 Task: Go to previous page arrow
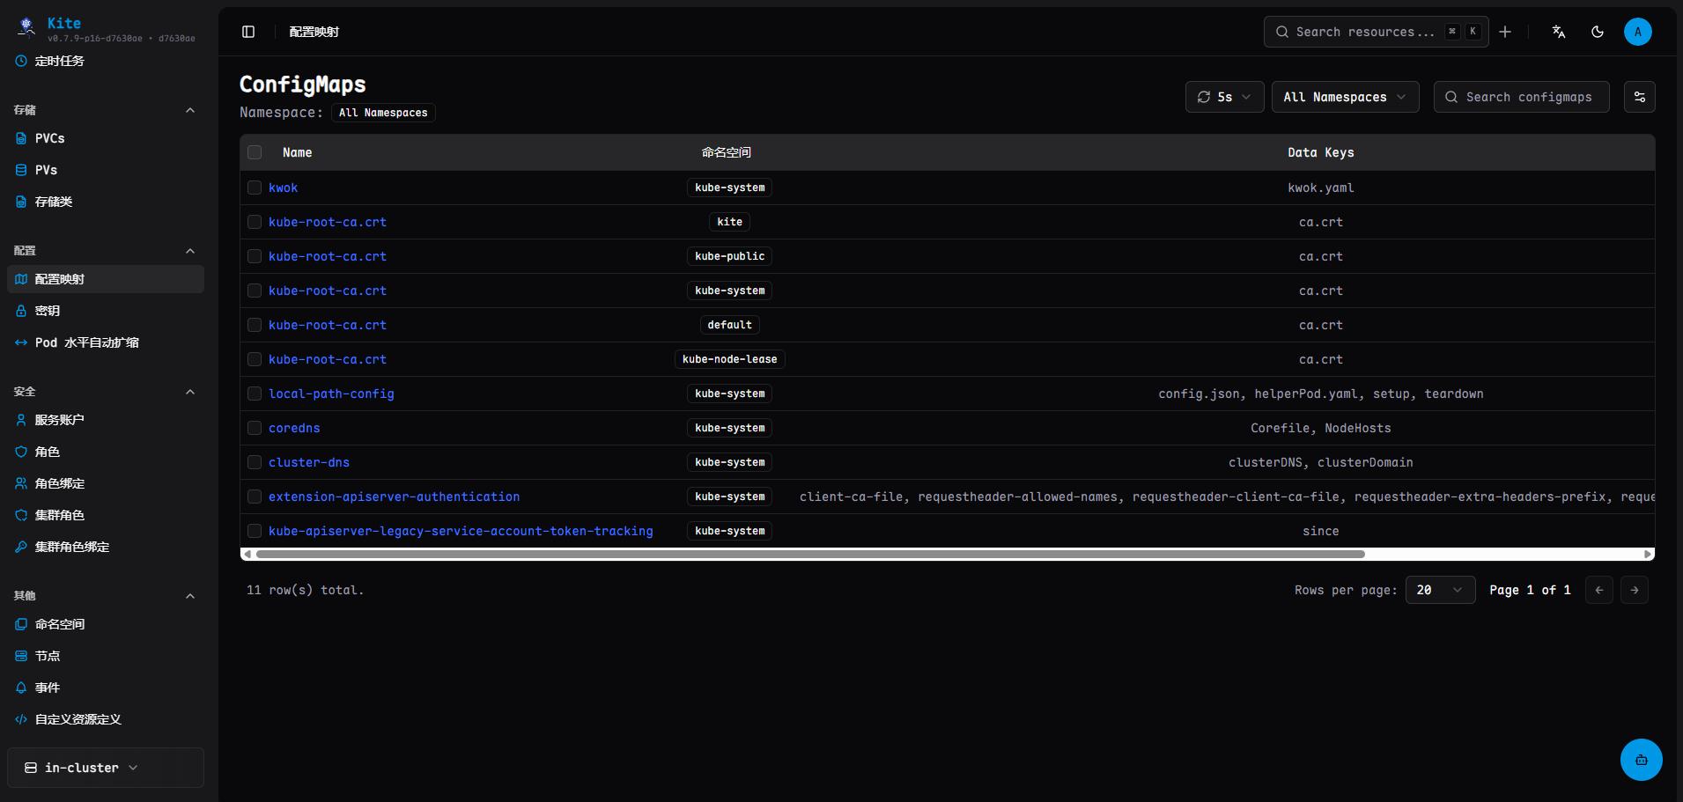[1599, 590]
